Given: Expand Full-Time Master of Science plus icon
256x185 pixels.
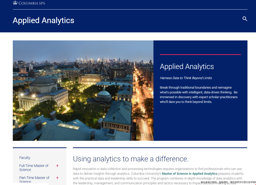Looking at the screenshot, I should click(57, 166).
